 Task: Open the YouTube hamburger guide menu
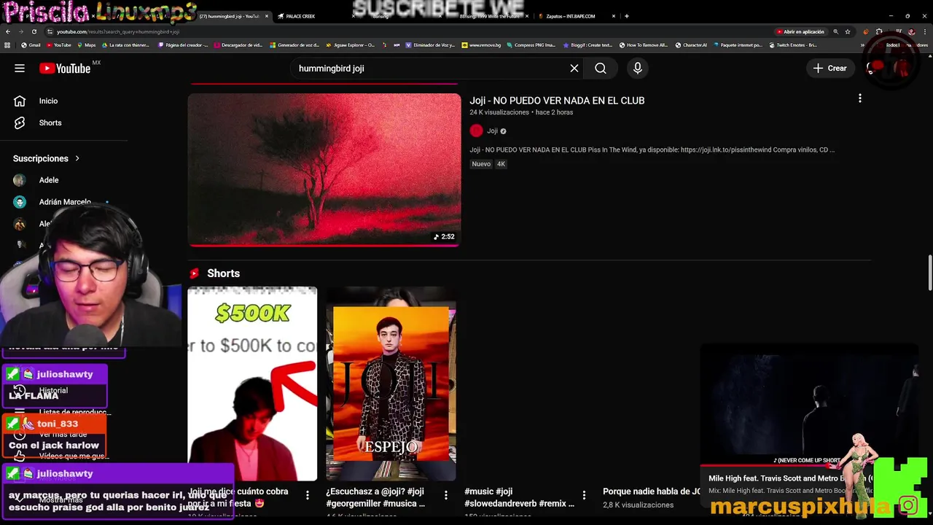tap(20, 68)
